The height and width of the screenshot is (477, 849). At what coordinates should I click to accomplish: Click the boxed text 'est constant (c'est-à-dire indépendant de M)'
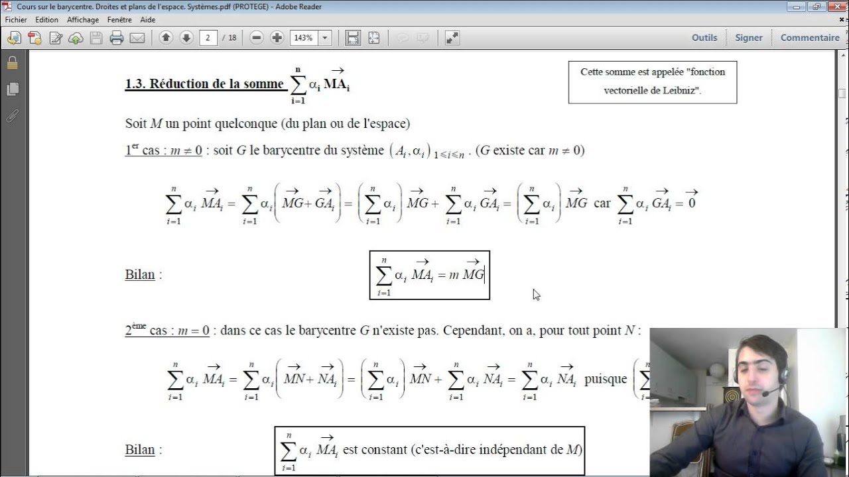[430, 450]
